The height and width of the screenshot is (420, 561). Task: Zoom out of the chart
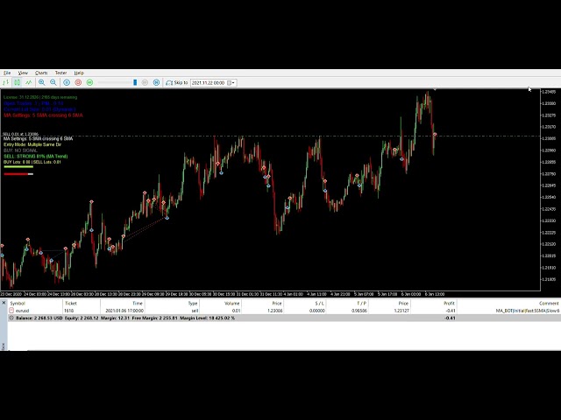53,82
